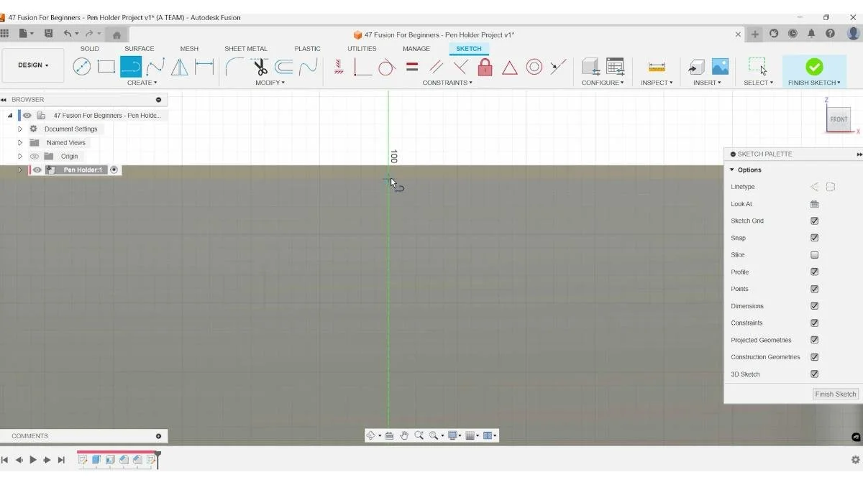Apply the tangent constraint

[387, 67]
